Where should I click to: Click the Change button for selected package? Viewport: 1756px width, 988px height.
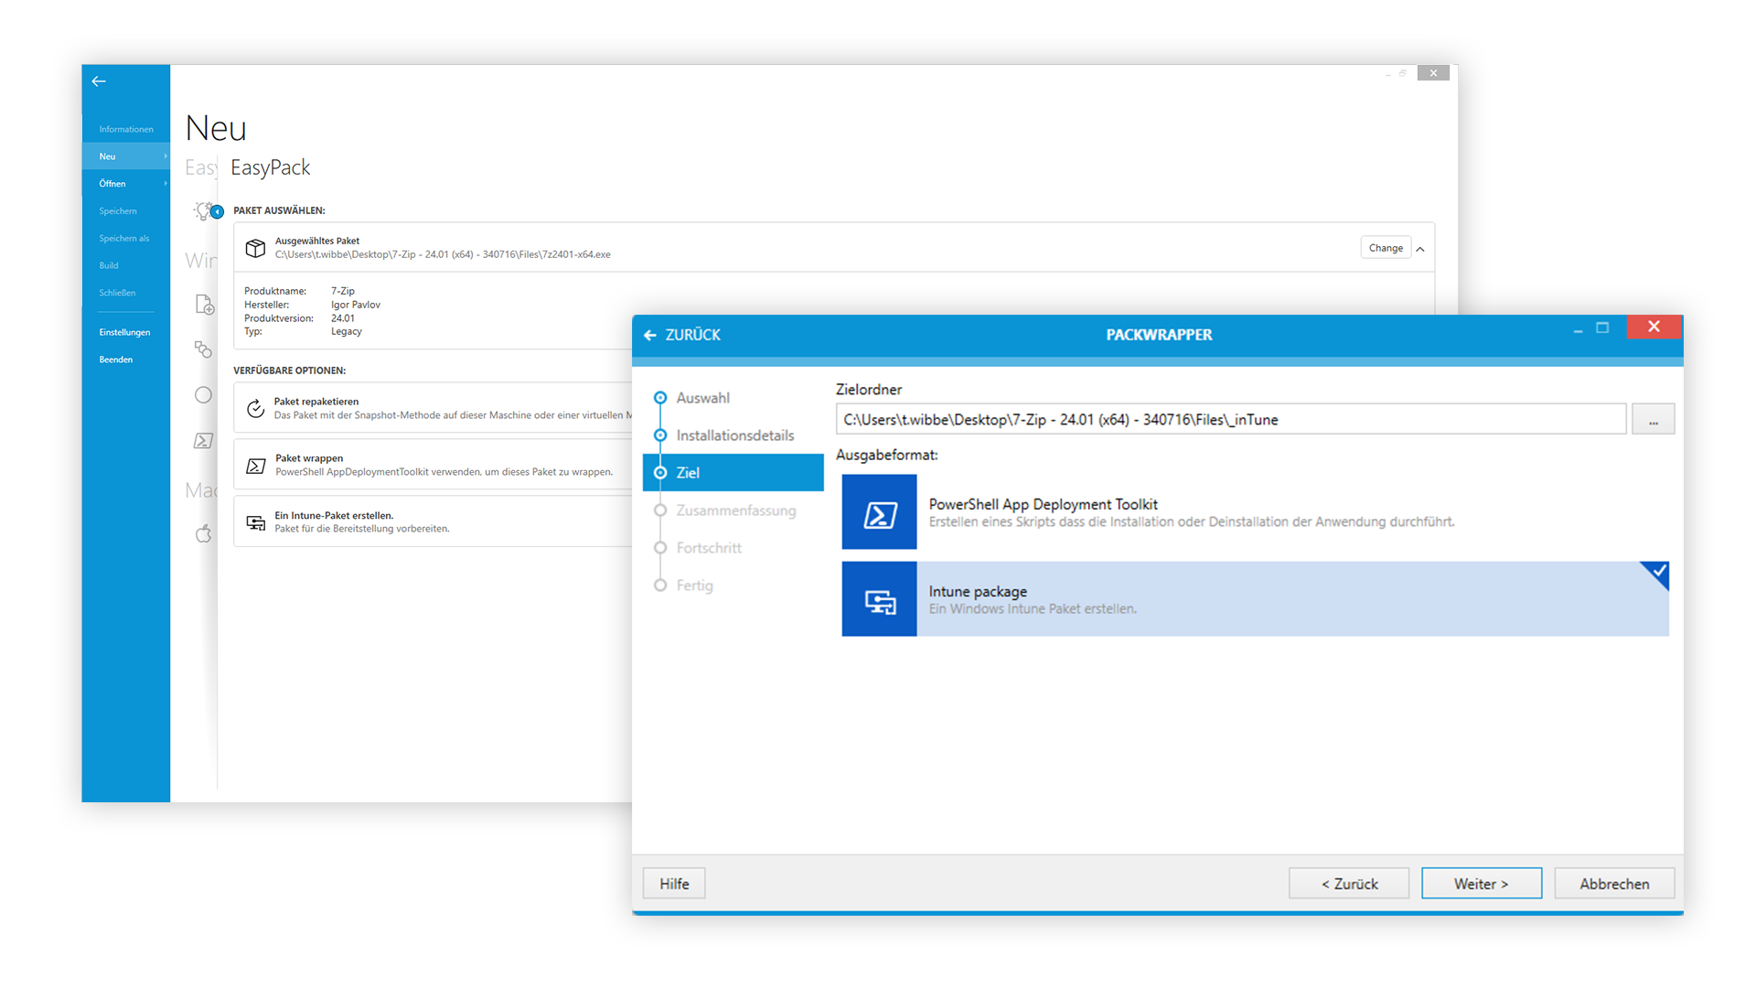[x=1386, y=248]
